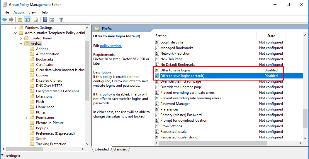
Task: Open the Action menu
Action: [x=18, y=12]
